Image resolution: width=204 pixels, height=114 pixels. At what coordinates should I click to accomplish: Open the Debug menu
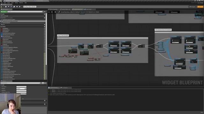pos(16,3)
